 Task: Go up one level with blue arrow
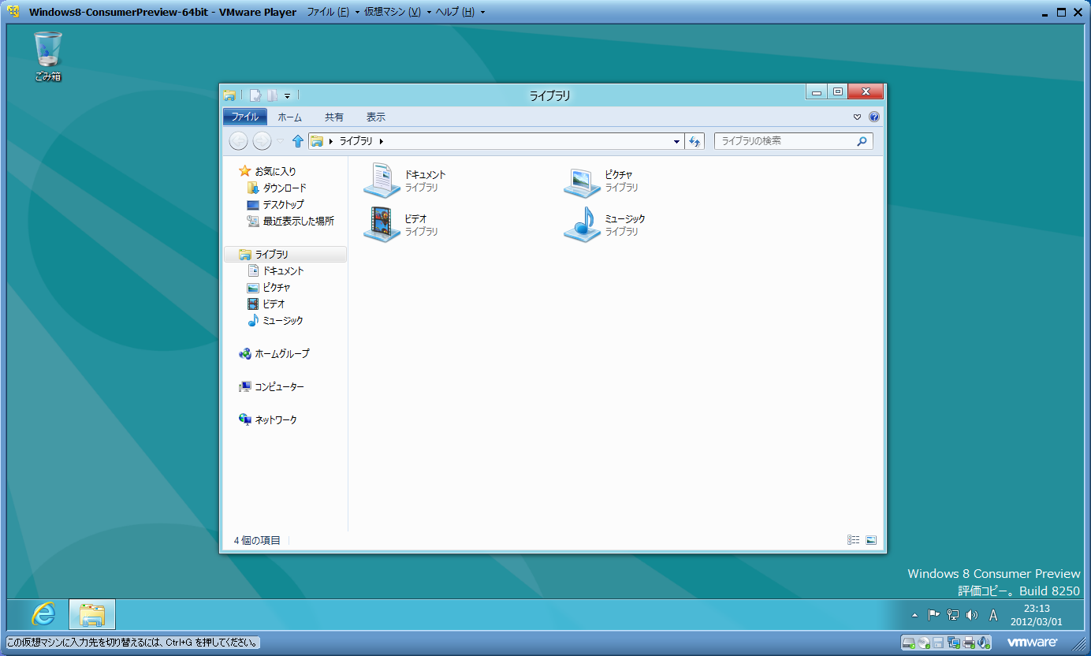click(298, 141)
